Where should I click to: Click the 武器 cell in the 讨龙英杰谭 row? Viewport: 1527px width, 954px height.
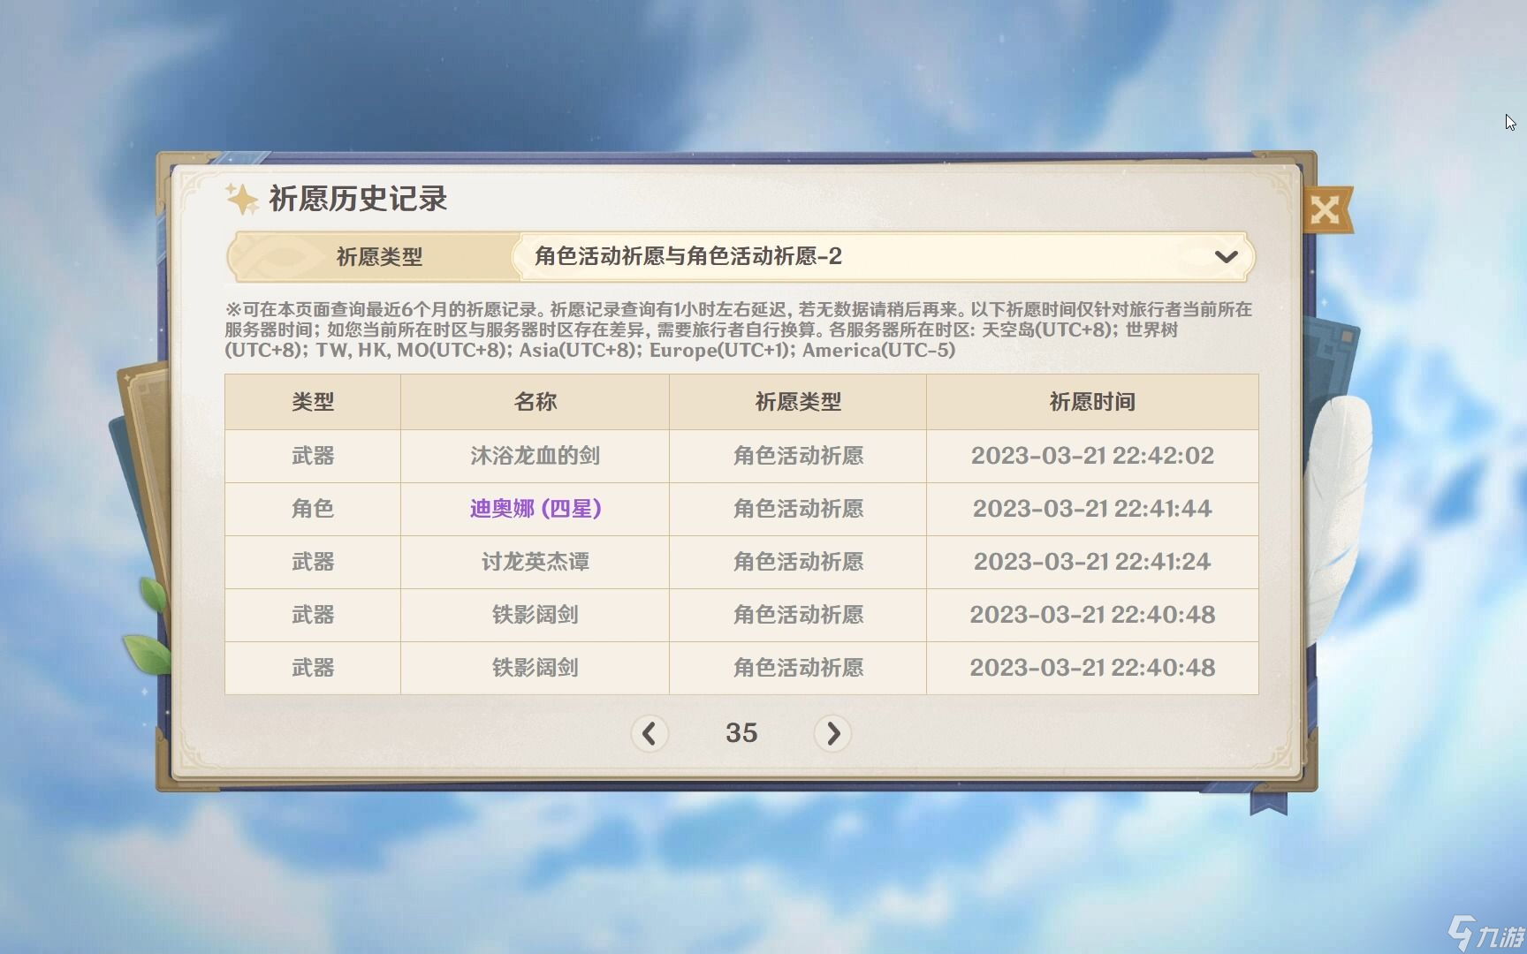coord(313,562)
